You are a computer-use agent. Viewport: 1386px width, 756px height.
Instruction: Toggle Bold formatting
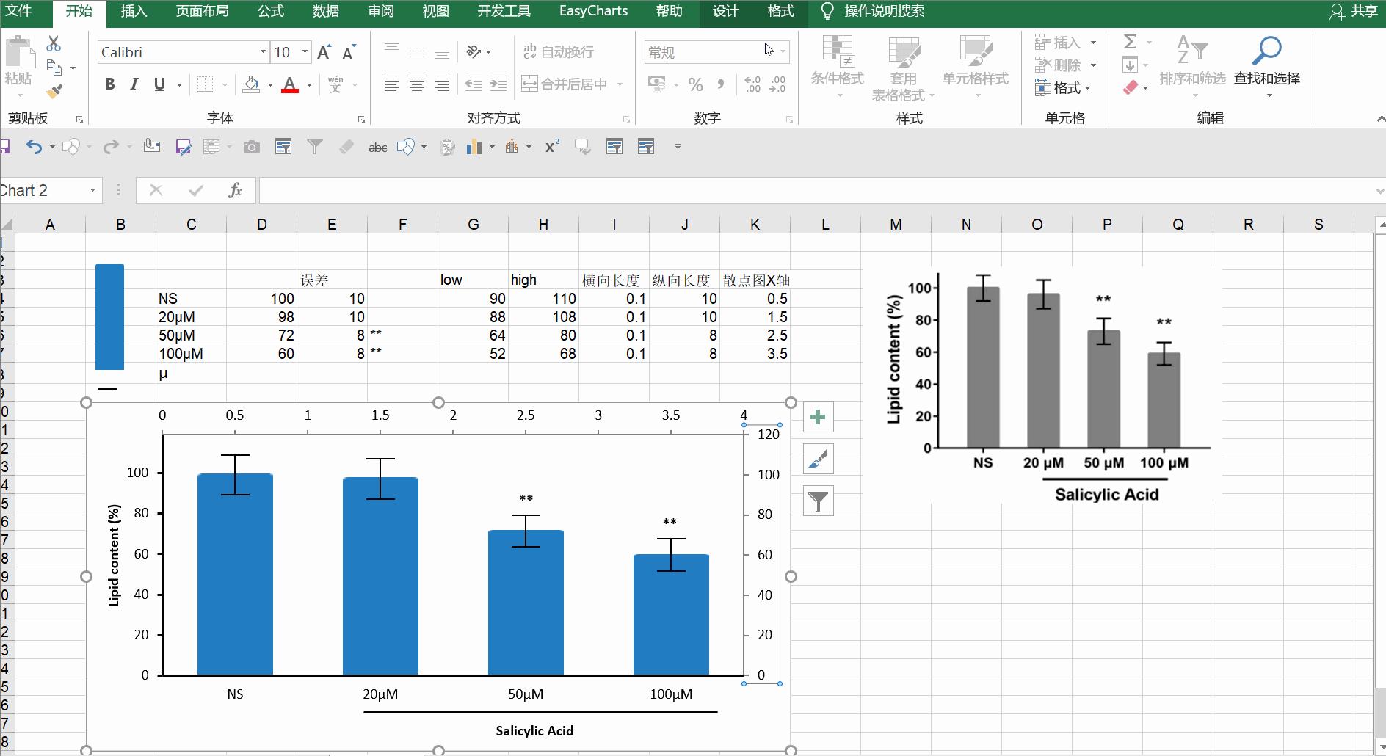[x=109, y=84]
